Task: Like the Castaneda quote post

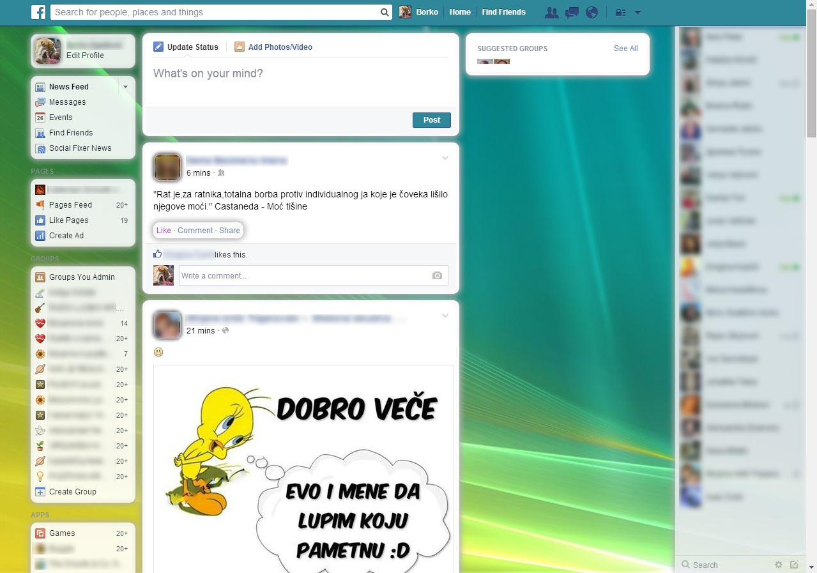Action: pos(164,231)
